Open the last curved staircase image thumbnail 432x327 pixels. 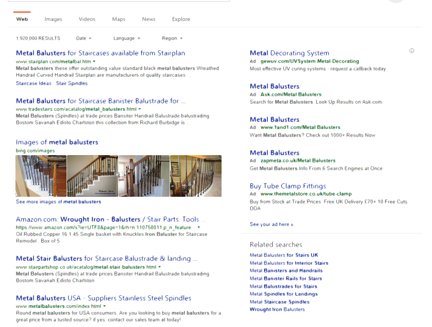coord(196,176)
